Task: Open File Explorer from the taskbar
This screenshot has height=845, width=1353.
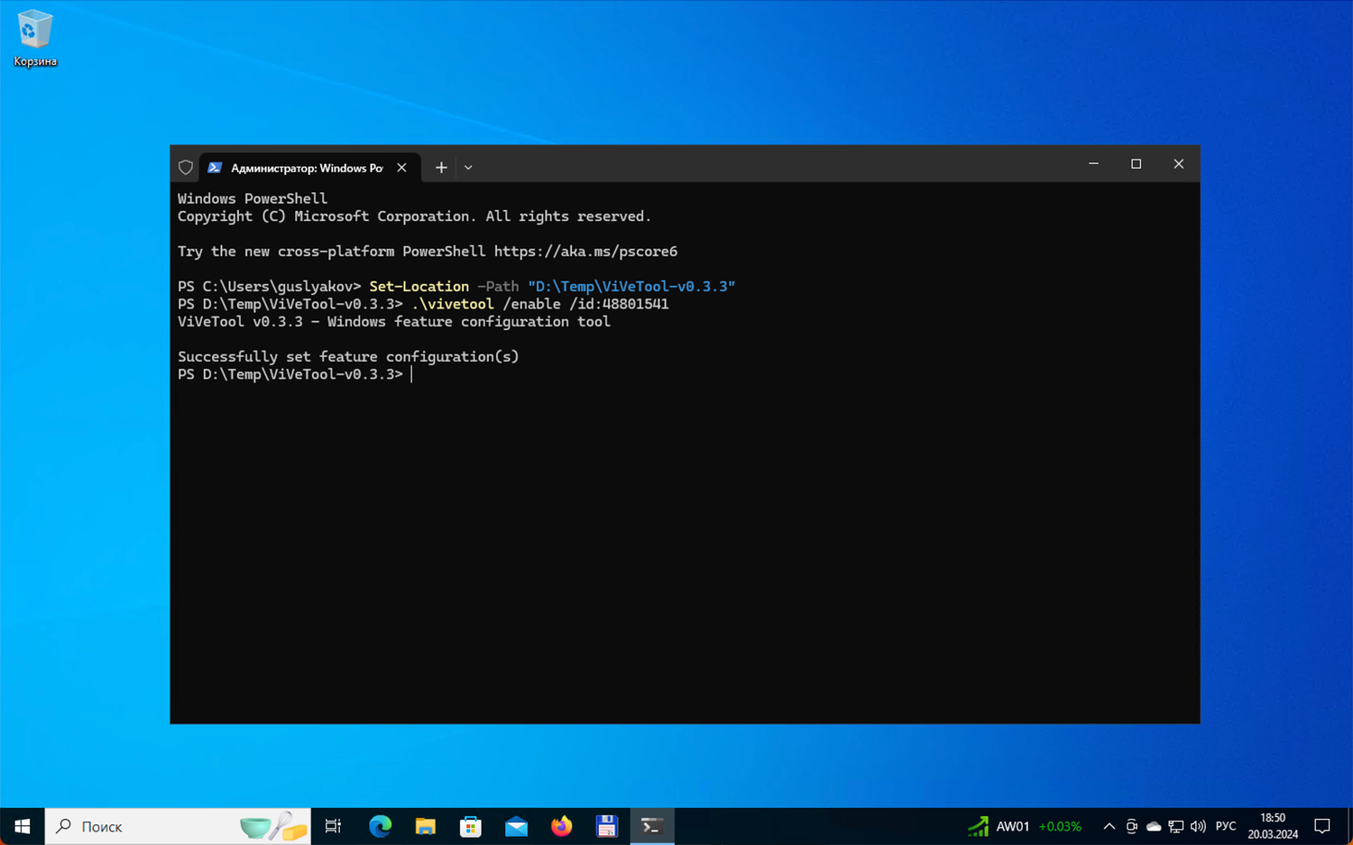Action: [425, 826]
